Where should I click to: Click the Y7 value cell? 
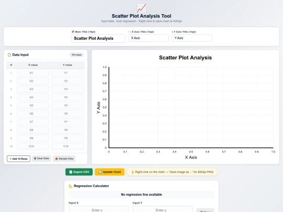[x=67, y=122]
